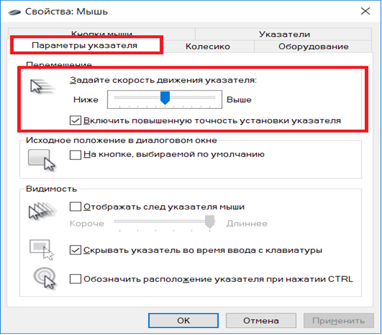The width and height of the screenshot is (382, 335).
Task: Enable display pointer trails checkbox
Action: click(76, 206)
